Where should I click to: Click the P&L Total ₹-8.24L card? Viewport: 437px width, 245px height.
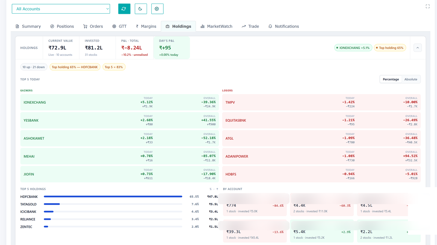(135, 48)
